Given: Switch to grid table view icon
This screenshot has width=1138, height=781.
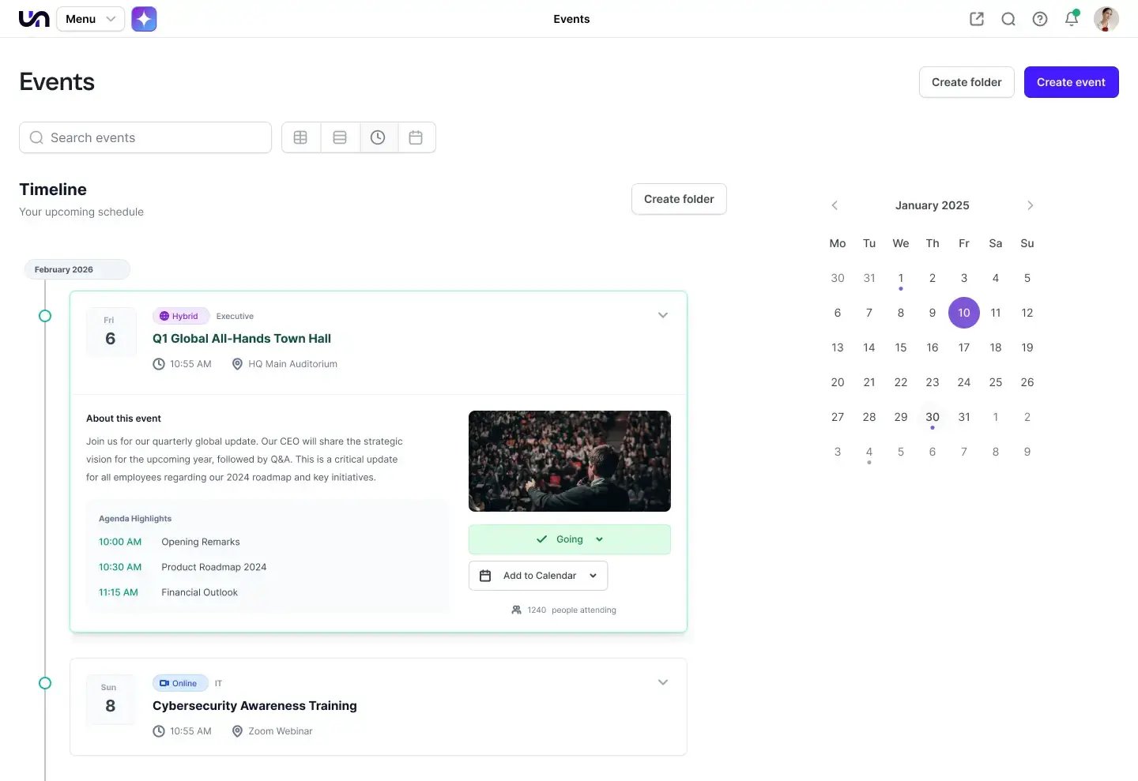Looking at the screenshot, I should 300,137.
